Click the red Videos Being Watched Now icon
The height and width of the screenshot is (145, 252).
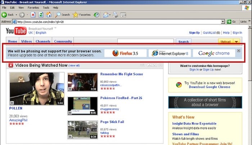(11, 65)
